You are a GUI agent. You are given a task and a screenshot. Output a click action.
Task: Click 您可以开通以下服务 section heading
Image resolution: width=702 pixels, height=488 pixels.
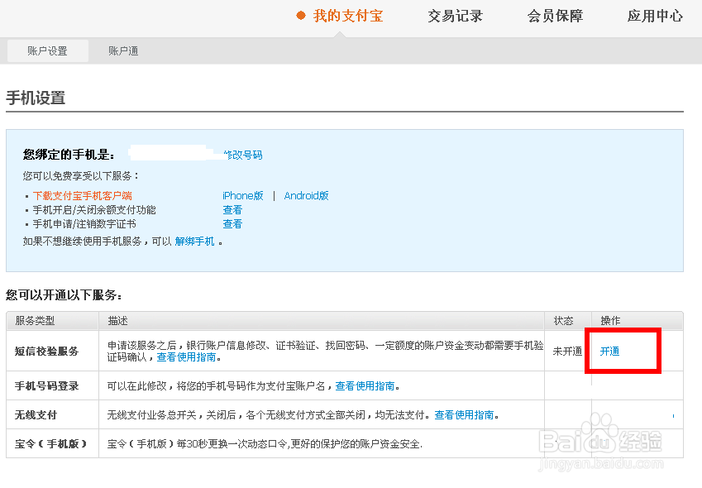point(64,295)
